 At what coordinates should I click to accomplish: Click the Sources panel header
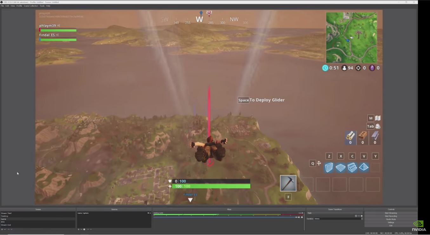pyautogui.click(x=114, y=209)
